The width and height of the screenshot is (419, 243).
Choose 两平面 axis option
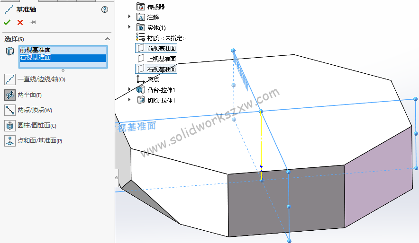[23, 95]
